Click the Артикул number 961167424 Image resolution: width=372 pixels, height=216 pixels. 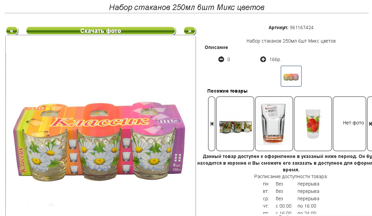tap(302, 28)
